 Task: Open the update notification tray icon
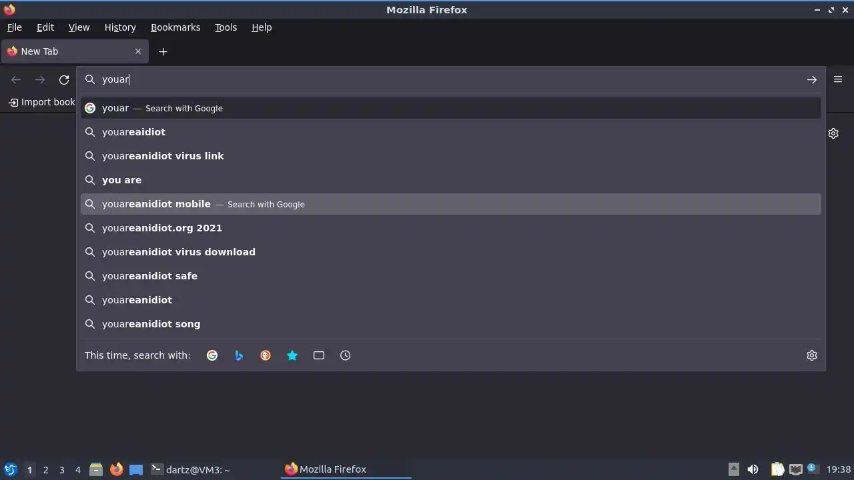click(813, 469)
